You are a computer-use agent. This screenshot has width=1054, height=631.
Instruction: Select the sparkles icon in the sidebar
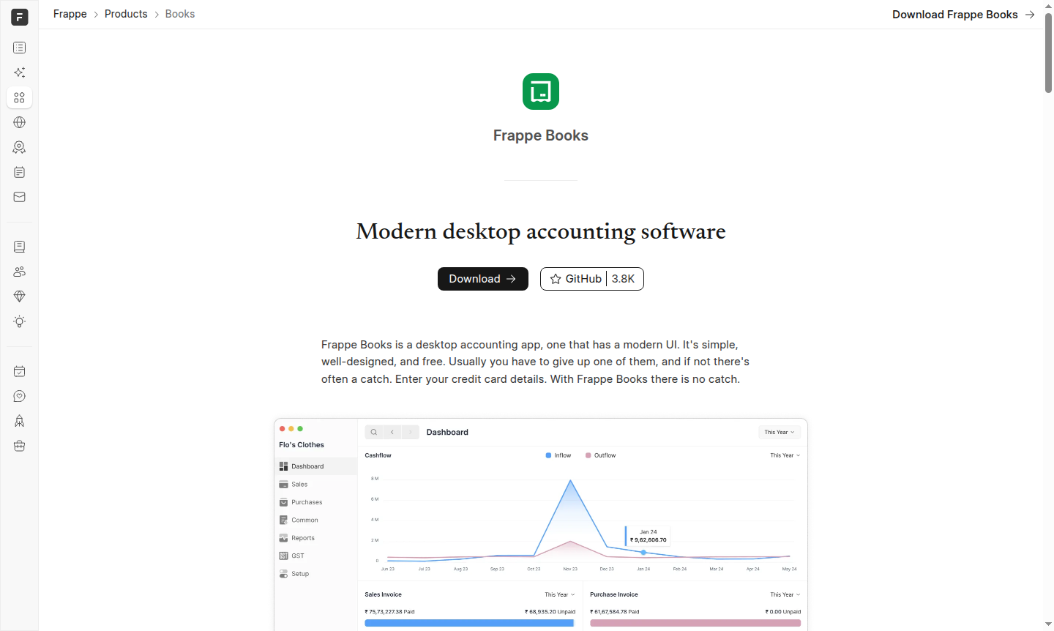click(x=19, y=72)
